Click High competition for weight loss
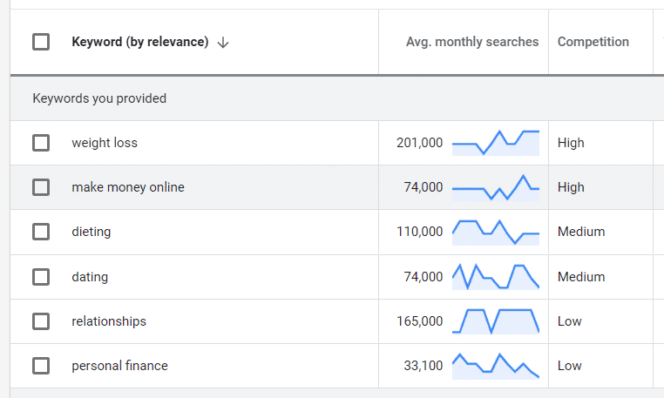Image resolution: width=664 pixels, height=398 pixels. click(x=571, y=143)
